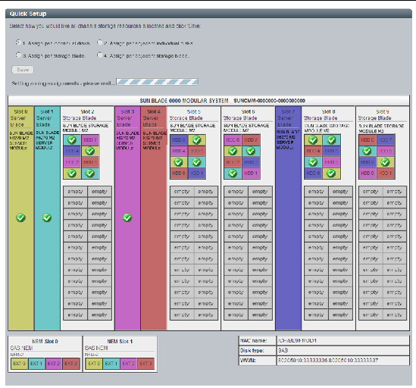This screenshot has height=388, width=416.
Task: Select the checkmark tile beside HDD 3 in Slot 8
Action: [x=313, y=162]
